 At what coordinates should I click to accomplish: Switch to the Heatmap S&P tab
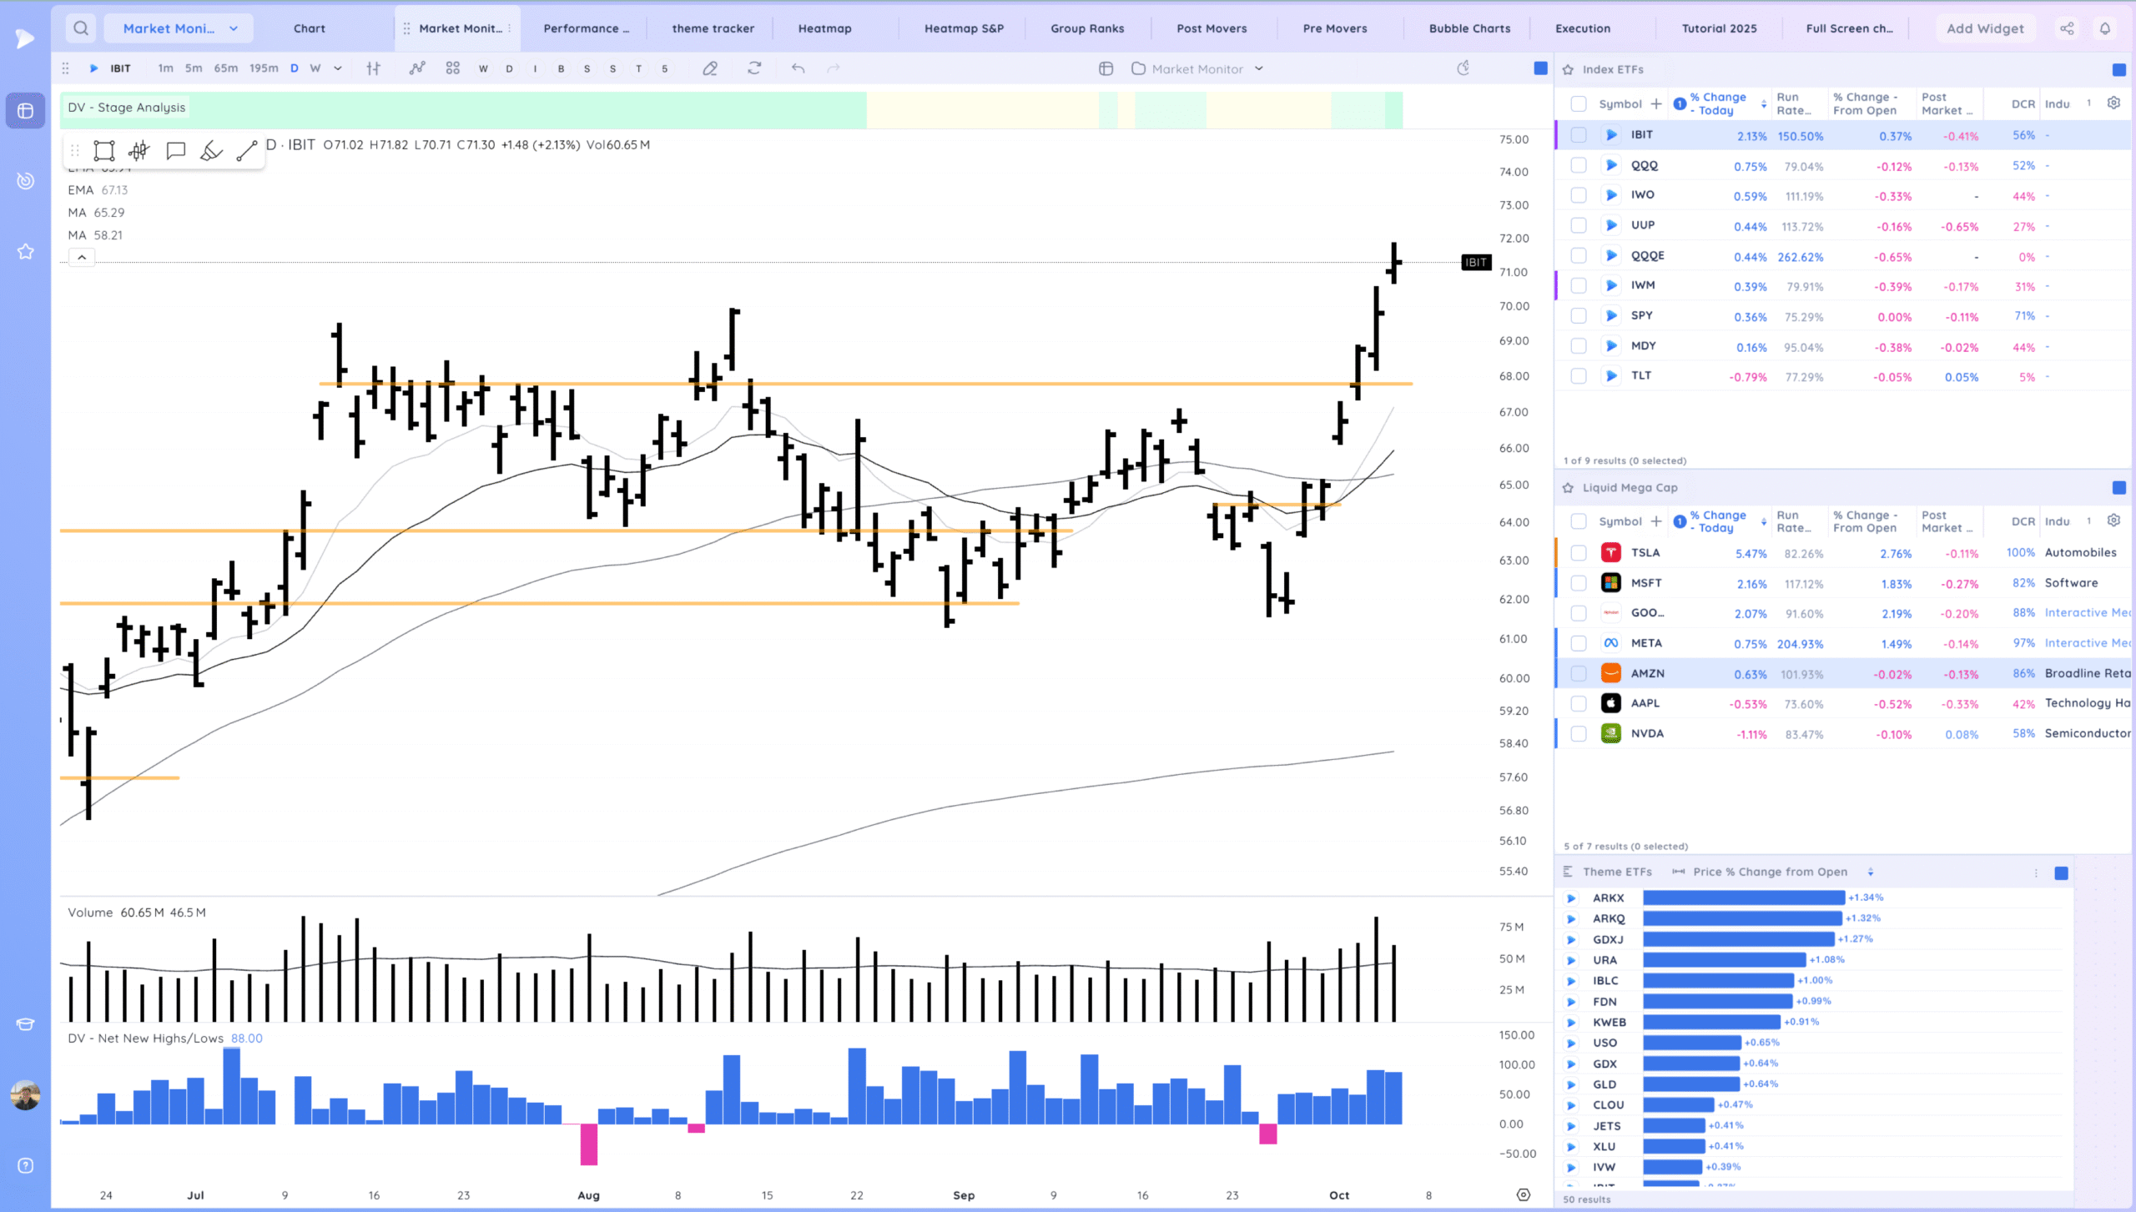pyautogui.click(x=964, y=28)
